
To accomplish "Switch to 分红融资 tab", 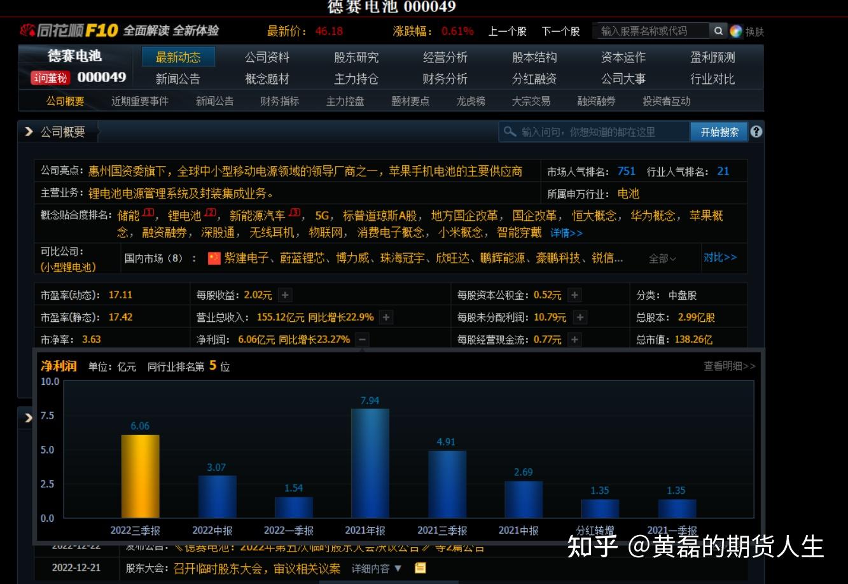I will tap(534, 79).
